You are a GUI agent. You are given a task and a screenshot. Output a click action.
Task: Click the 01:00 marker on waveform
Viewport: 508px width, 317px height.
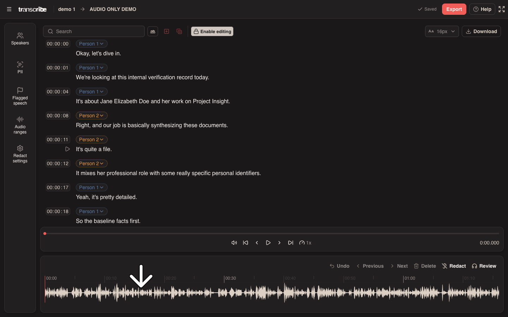point(410,278)
